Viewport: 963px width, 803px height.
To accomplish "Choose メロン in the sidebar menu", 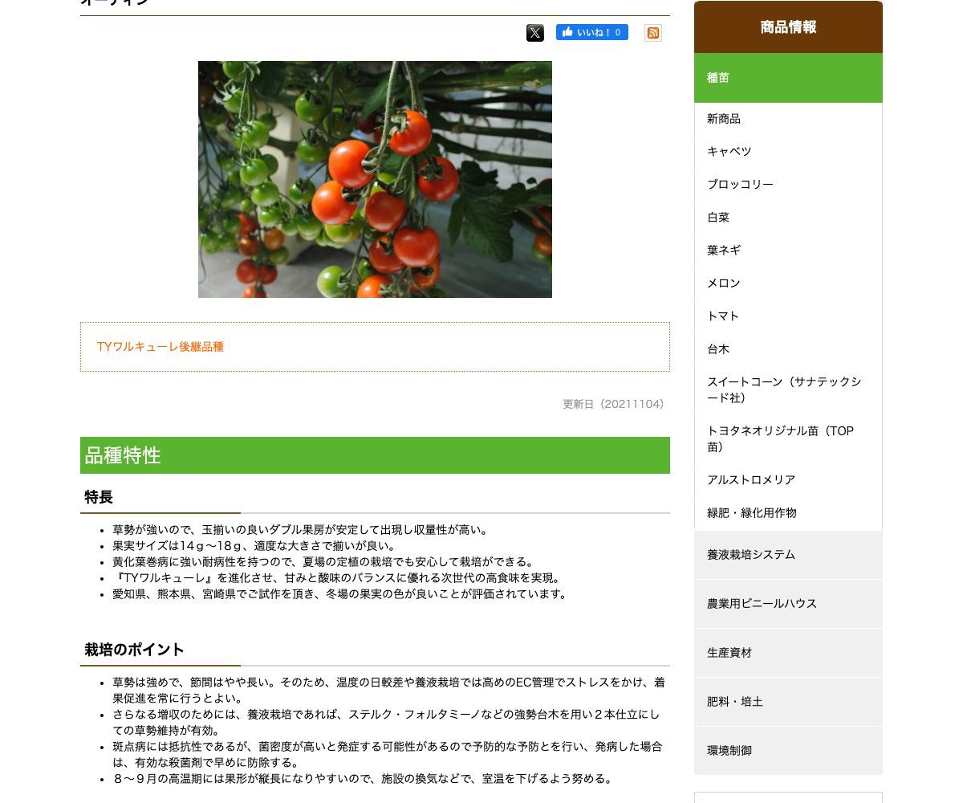I will (724, 283).
